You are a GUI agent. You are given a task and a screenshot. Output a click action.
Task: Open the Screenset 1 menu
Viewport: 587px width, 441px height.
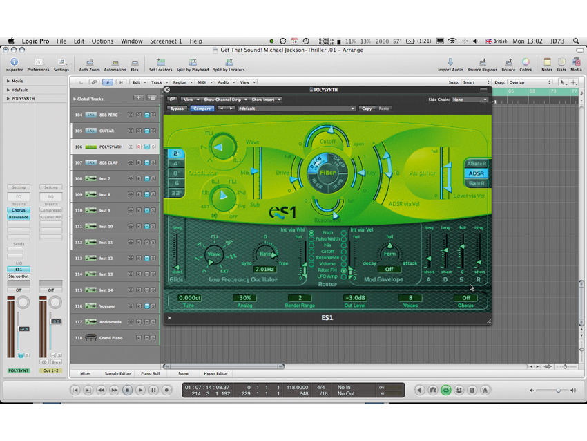pyautogui.click(x=166, y=41)
